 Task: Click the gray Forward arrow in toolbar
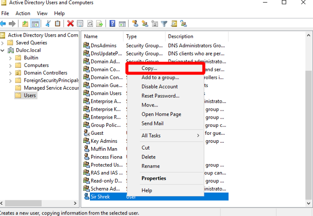coord(12,24)
